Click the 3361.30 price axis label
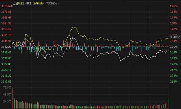This screenshot has height=109, width=181. 6,23
